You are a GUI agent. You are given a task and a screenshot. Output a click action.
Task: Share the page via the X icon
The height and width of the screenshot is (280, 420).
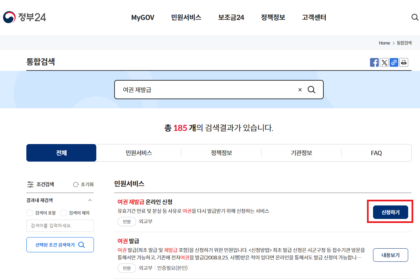click(384, 62)
